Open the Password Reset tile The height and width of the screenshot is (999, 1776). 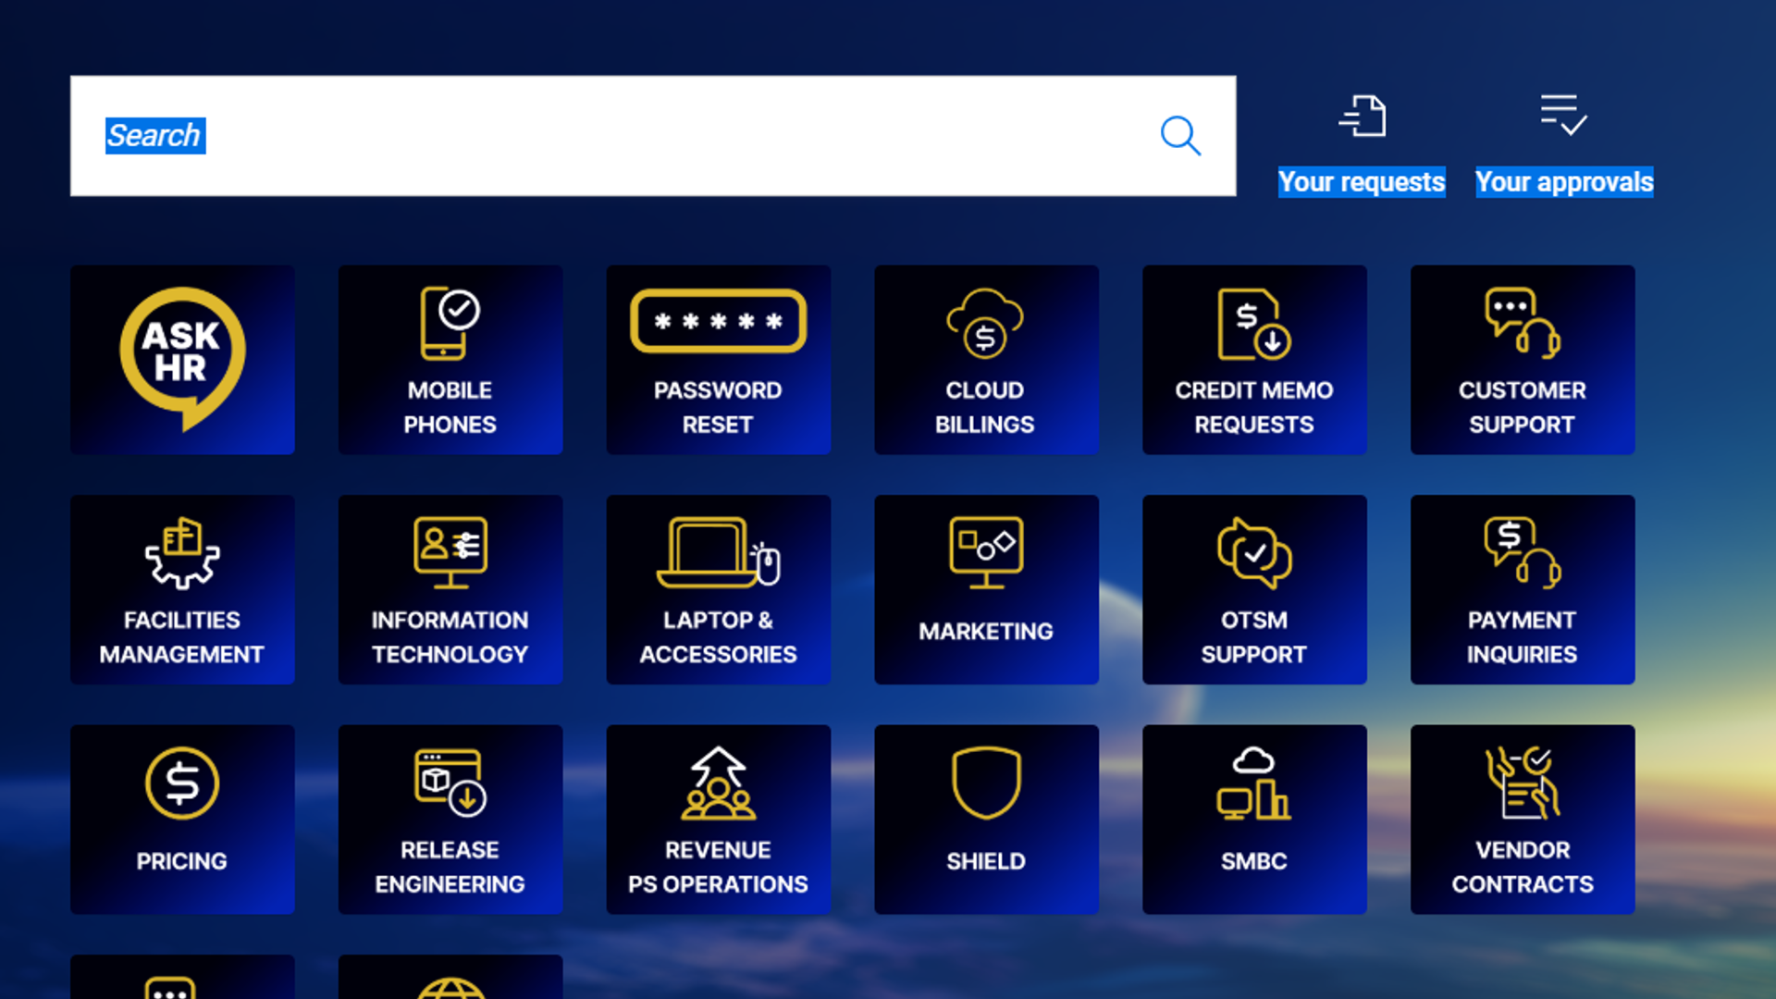pos(719,360)
